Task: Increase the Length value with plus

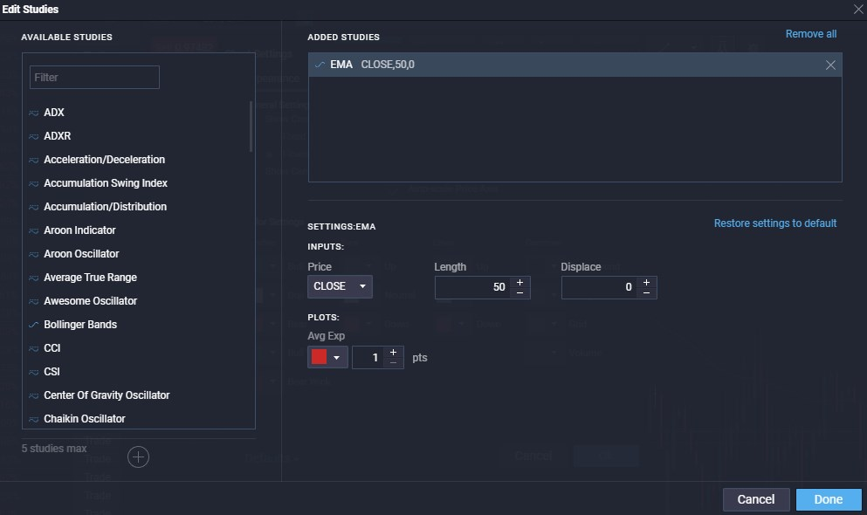Action: point(520,282)
